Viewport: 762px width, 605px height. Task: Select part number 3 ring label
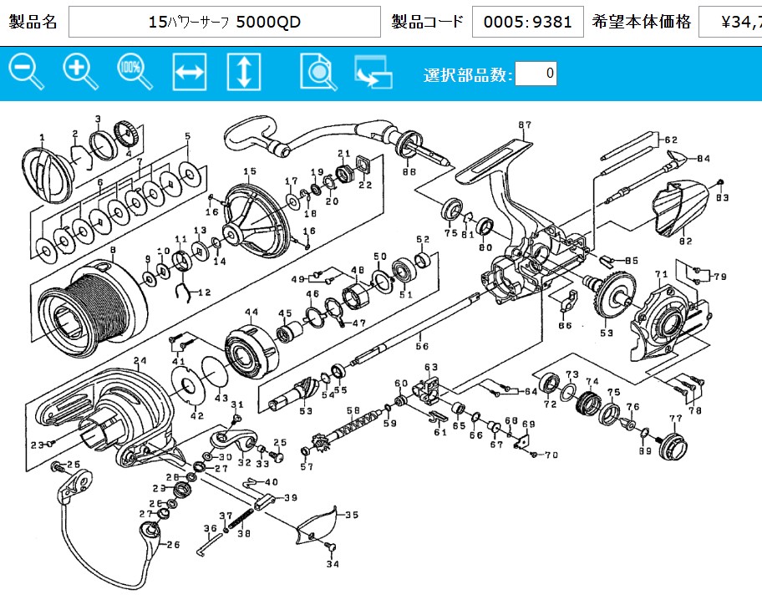coord(98,119)
